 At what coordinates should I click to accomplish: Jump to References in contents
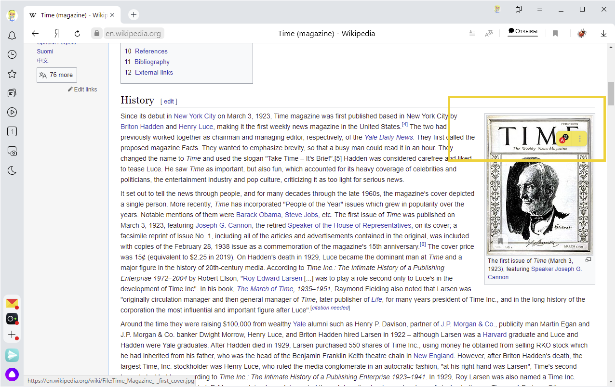tap(151, 51)
